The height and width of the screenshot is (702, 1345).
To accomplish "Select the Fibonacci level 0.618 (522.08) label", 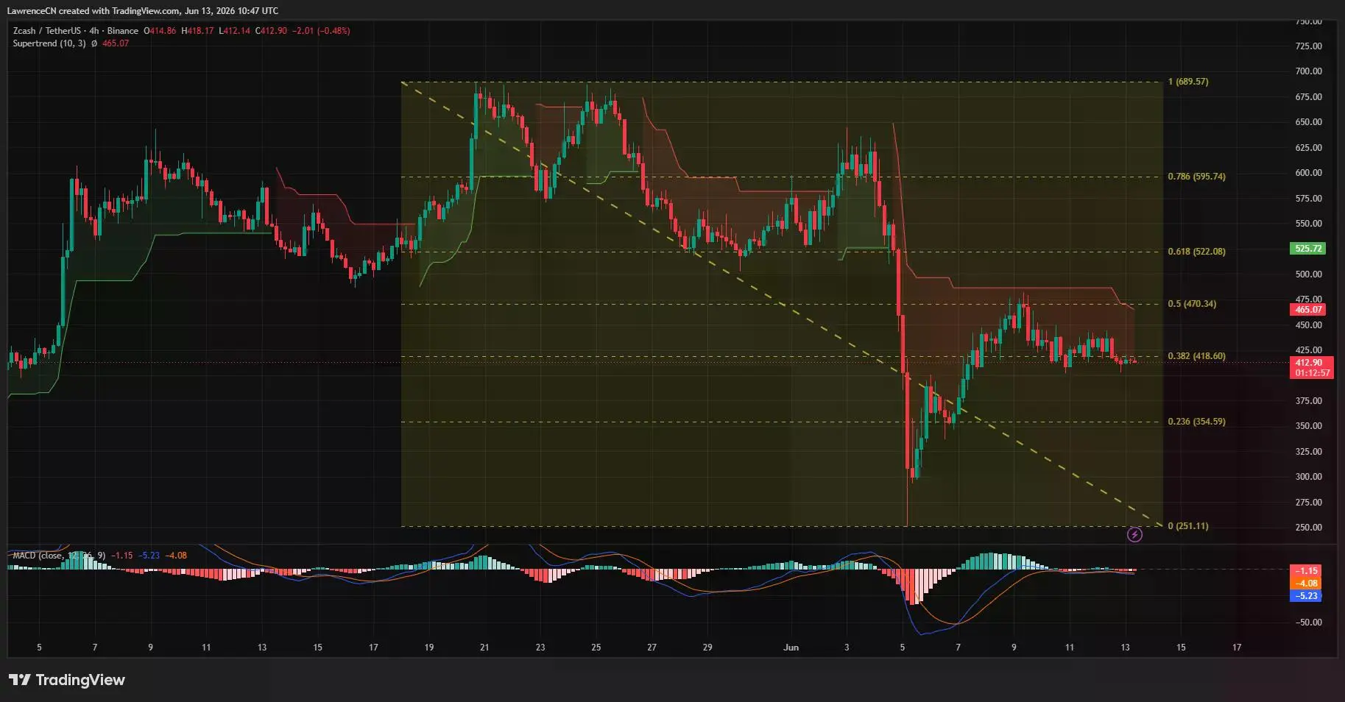I will click(x=1196, y=252).
